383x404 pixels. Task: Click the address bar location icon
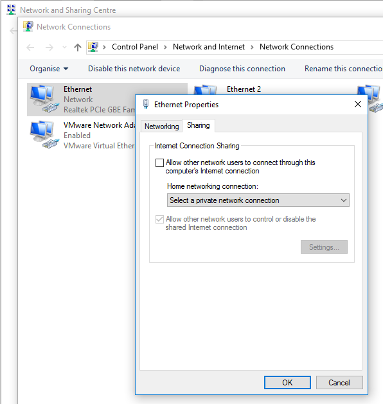pos(93,47)
